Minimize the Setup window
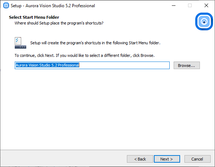 tap(174, 6)
